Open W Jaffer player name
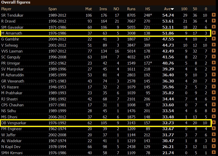Image resolution: width=218 pixels, height=156 pixels. pos(8,135)
